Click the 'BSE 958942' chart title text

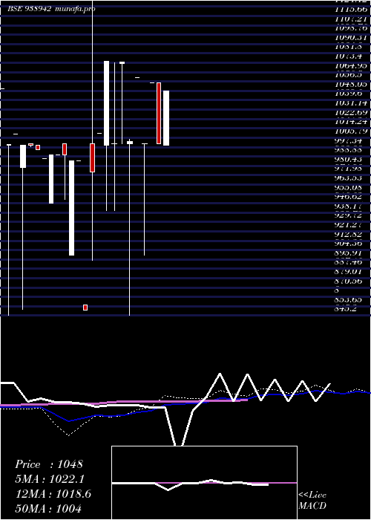[x=30, y=9]
